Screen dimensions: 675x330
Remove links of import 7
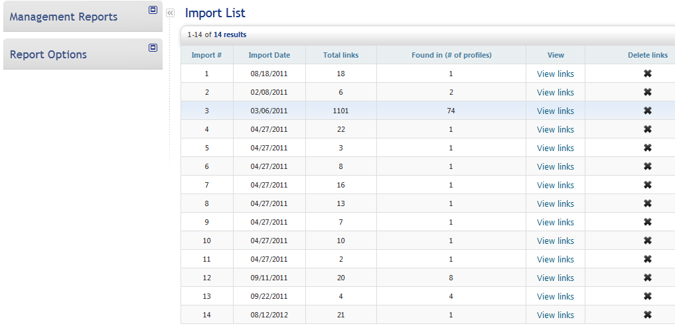coord(647,185)
